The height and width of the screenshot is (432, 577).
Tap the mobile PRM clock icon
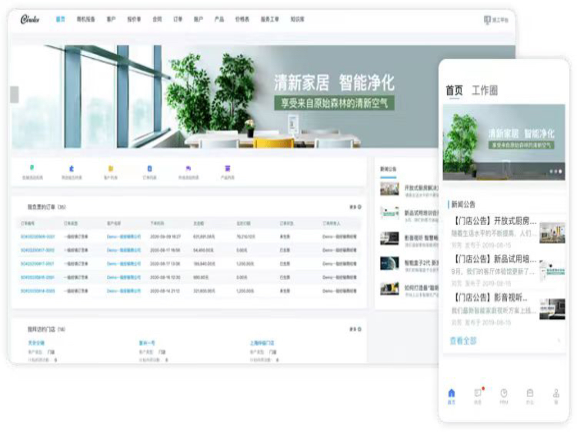click(x=503, y=393)
